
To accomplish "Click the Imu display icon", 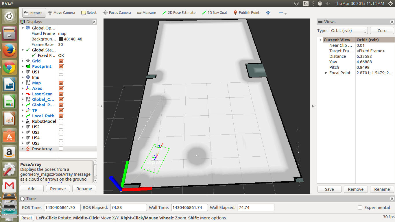I will [x=28, y=77].
